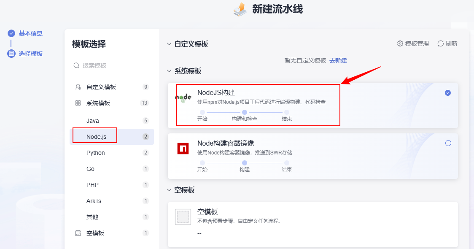The image size is (474, 249).
Task: Filter templates by Java
Action: coord(112,121)
